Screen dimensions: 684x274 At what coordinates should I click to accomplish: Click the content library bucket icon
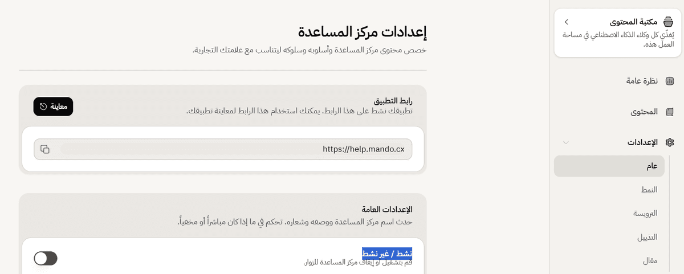(x=669, y=22)
